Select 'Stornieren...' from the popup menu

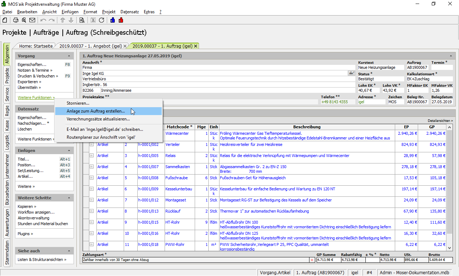(78, 103)
